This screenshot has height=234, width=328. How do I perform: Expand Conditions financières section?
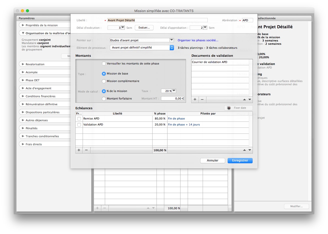[x=23, y=96]
